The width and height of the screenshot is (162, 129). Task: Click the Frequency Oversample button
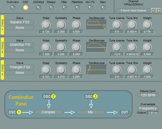148,108
